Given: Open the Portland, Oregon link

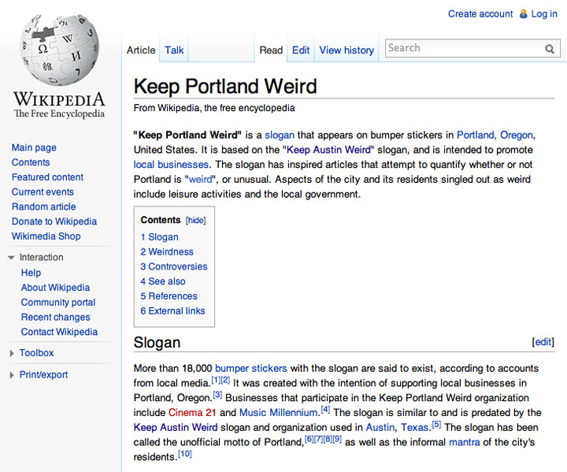Looking at the screenshot, I should [495, 136].
